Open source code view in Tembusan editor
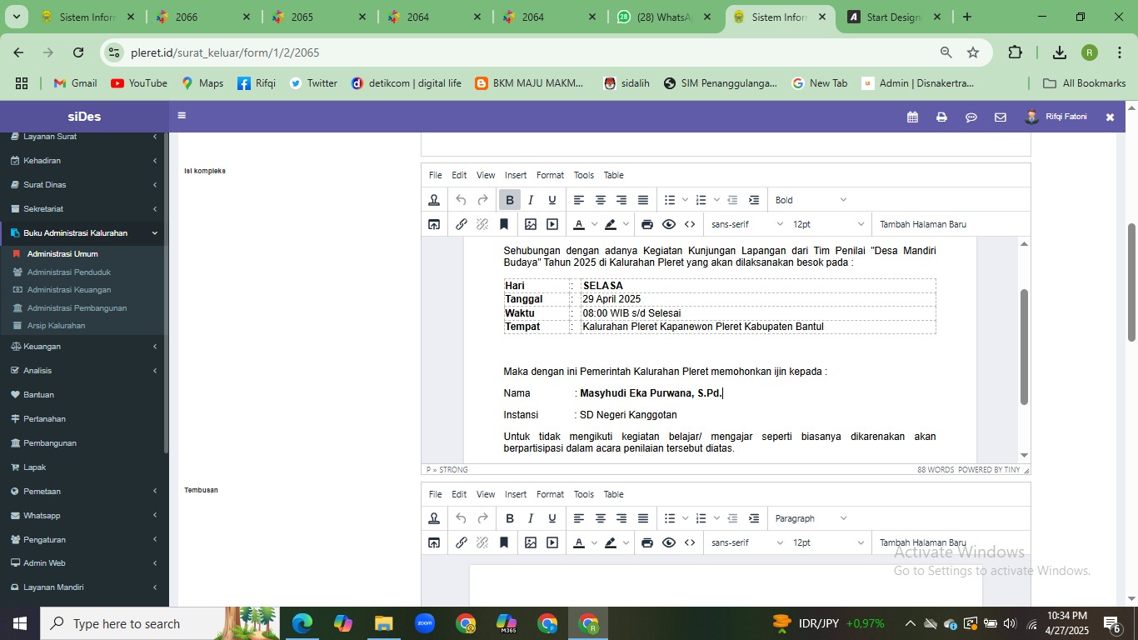 tap(690, 542)
